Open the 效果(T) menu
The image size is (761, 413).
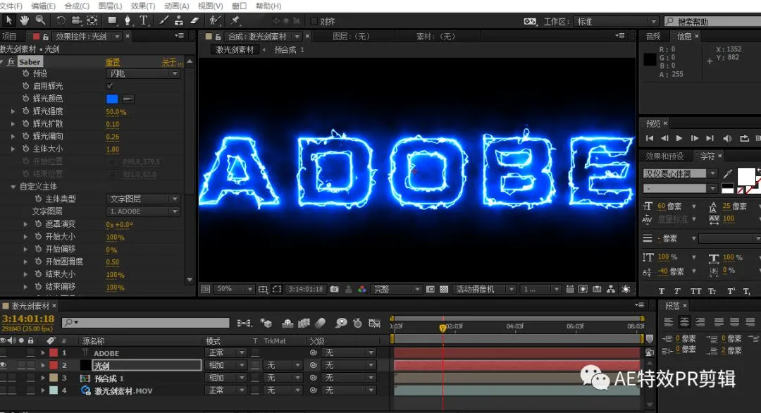143,6
